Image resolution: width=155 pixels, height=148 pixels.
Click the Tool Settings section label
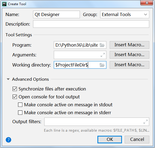(19, 35)
